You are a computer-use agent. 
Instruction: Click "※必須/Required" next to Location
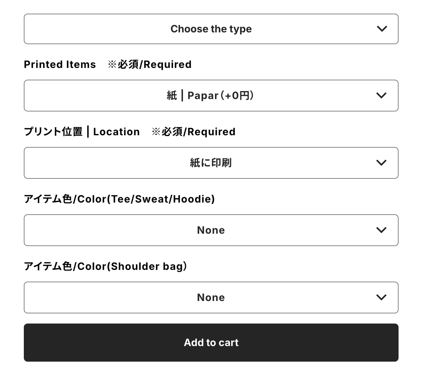[193, 132]
